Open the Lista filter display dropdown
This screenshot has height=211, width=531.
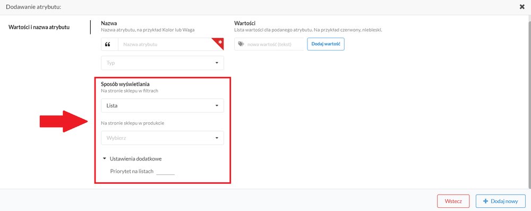pos(162,105)
